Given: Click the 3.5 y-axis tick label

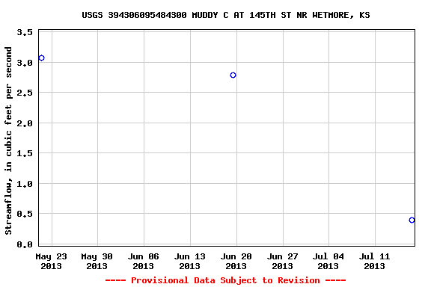Looking at the screenshot, I should pos(25,32).
